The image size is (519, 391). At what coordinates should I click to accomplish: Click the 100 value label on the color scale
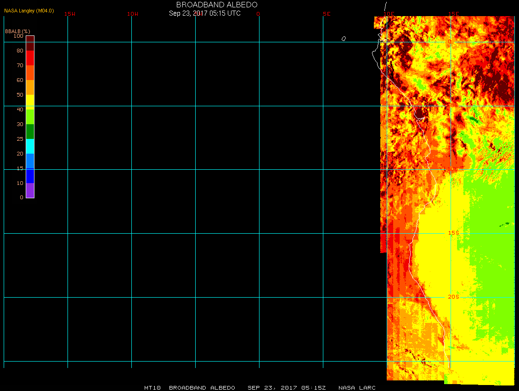[18, 36]
